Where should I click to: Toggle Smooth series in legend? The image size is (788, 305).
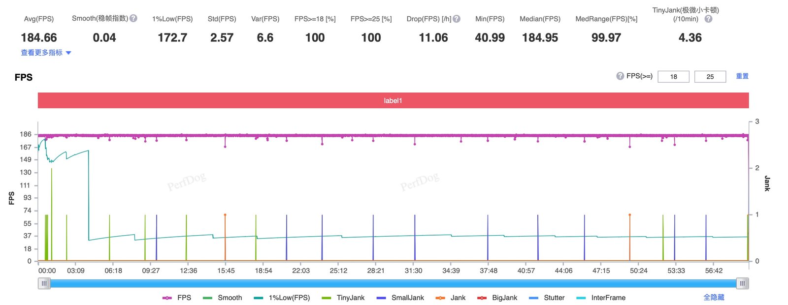pyautogui.click(x=222, y=298)
